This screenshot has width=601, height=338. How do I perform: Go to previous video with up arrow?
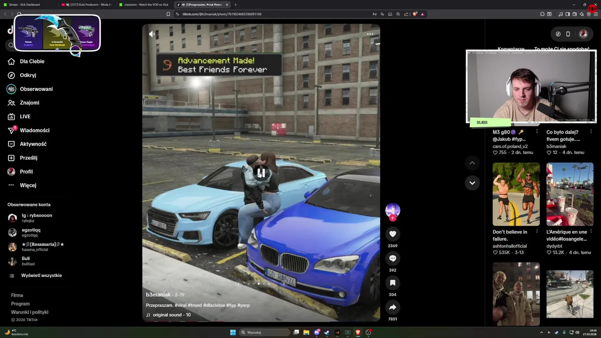472,163
